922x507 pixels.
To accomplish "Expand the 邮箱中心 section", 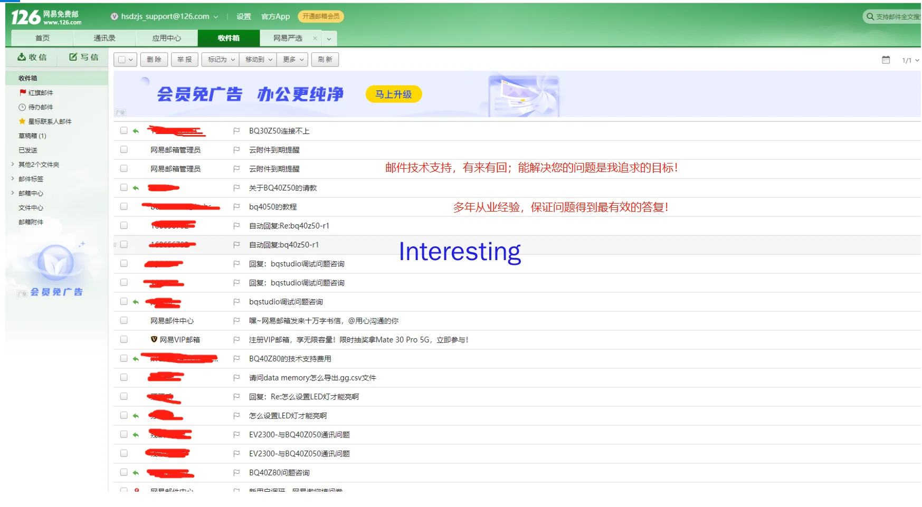I will tap(13, 193).
